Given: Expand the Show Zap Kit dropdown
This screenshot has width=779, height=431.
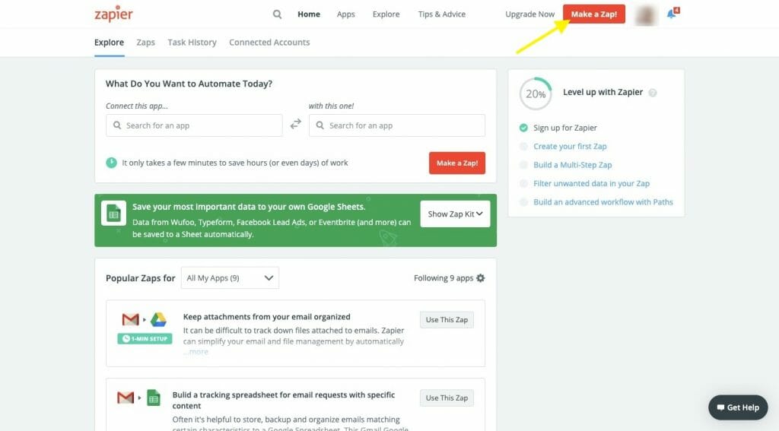Looking at the screenshot, I should pos(455,214).
